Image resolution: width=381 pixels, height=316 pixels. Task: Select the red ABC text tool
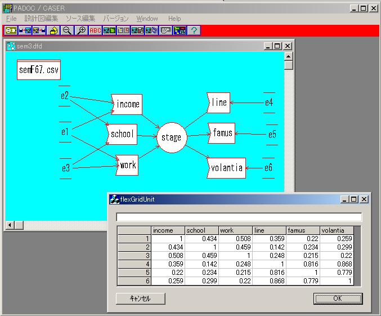pos(95,30)
